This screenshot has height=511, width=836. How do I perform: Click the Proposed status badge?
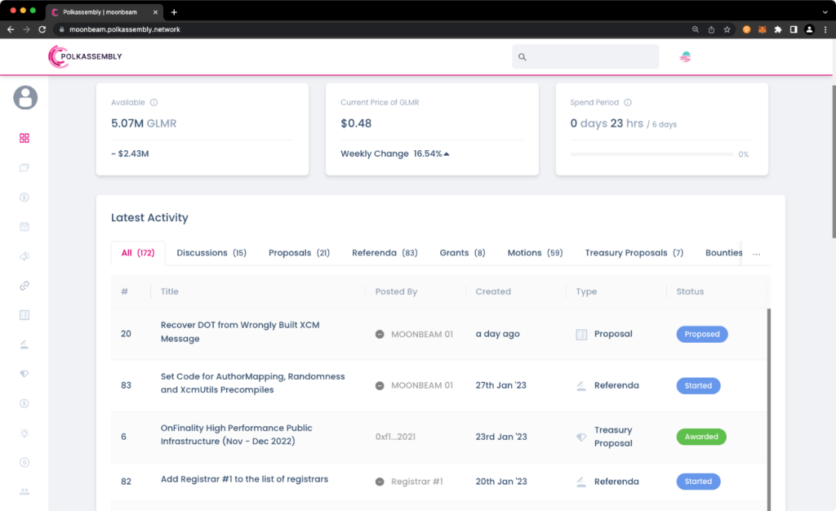click(701, 334)
